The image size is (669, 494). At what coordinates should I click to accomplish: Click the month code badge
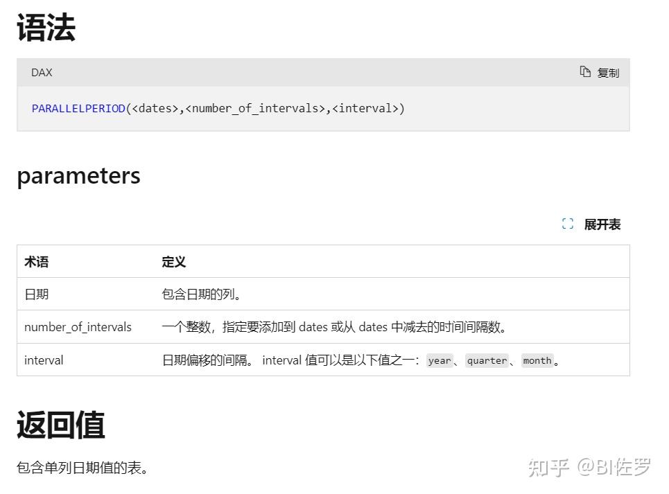click(x=537, y=360)
